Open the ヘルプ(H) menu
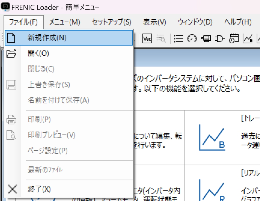The height and width of the screenshot is (201, 260). tap(238, 22)
